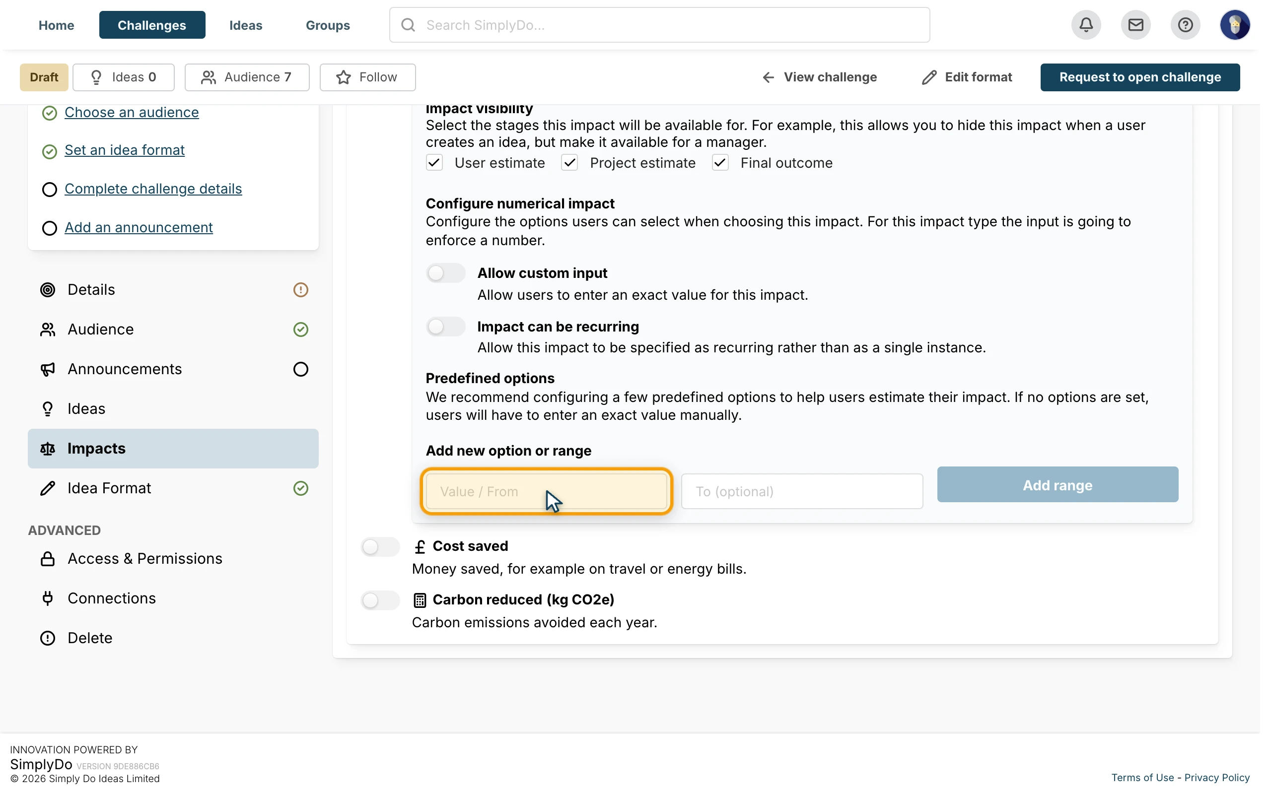Turn on the Cost saved toggle

pos(380,547)
